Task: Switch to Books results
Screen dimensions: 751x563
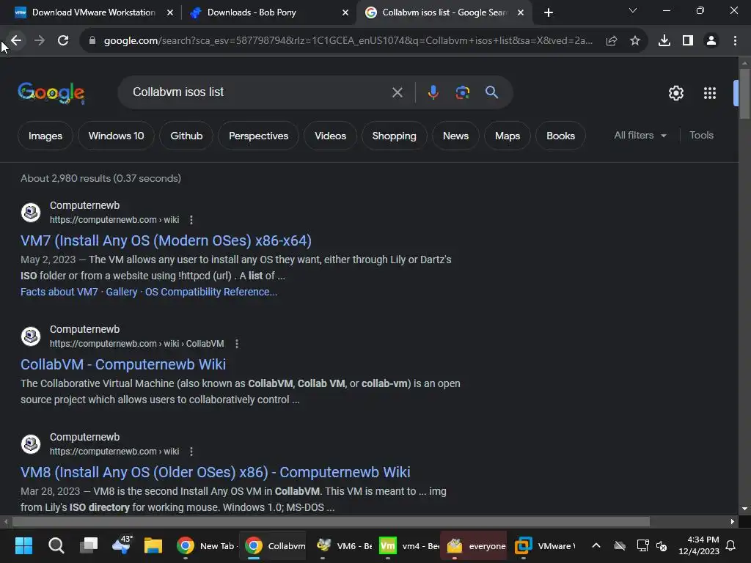Action: point(560,136)
